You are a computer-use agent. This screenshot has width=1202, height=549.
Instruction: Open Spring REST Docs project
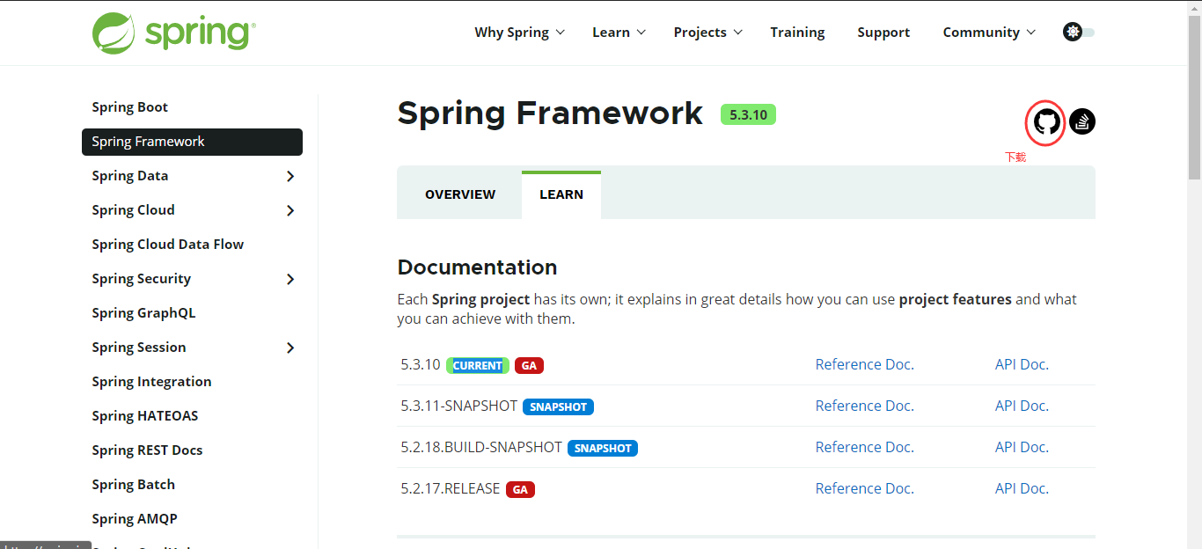click(147, 450)
